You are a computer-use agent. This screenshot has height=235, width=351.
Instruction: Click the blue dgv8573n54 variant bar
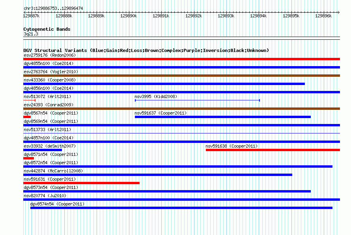tap(167, 191)
